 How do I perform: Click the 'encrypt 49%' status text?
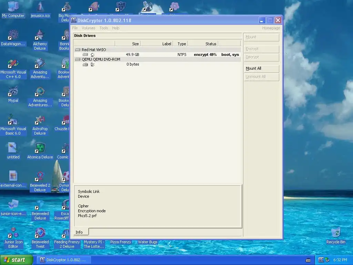tap(205, 55)
